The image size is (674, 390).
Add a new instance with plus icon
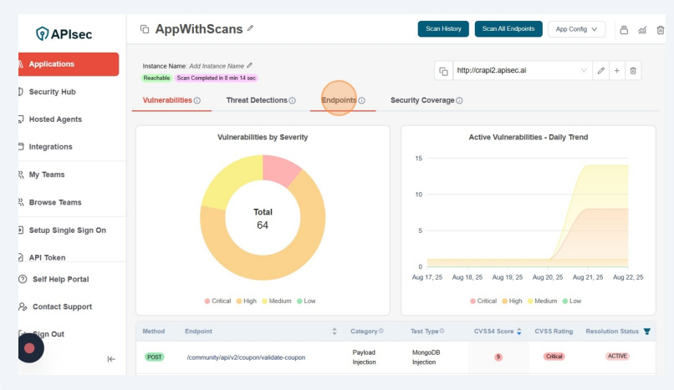(617, 71)
